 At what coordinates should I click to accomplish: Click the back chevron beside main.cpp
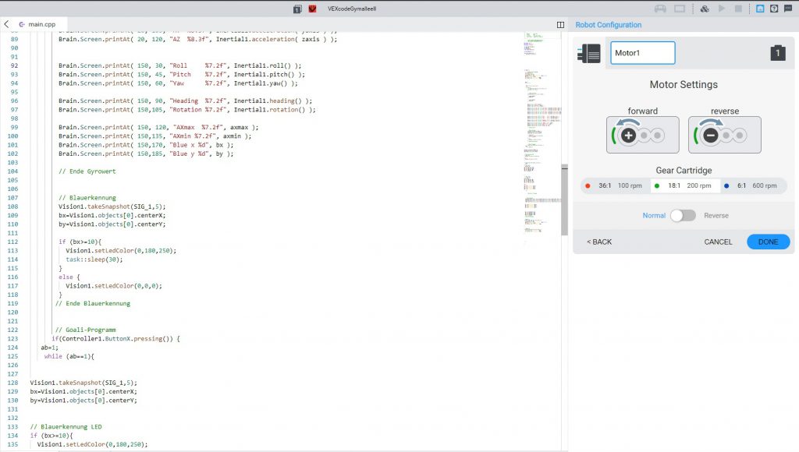coord(6,24)
